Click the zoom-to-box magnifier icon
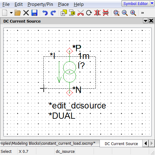155x155 pixels. (x=116, y=13)
